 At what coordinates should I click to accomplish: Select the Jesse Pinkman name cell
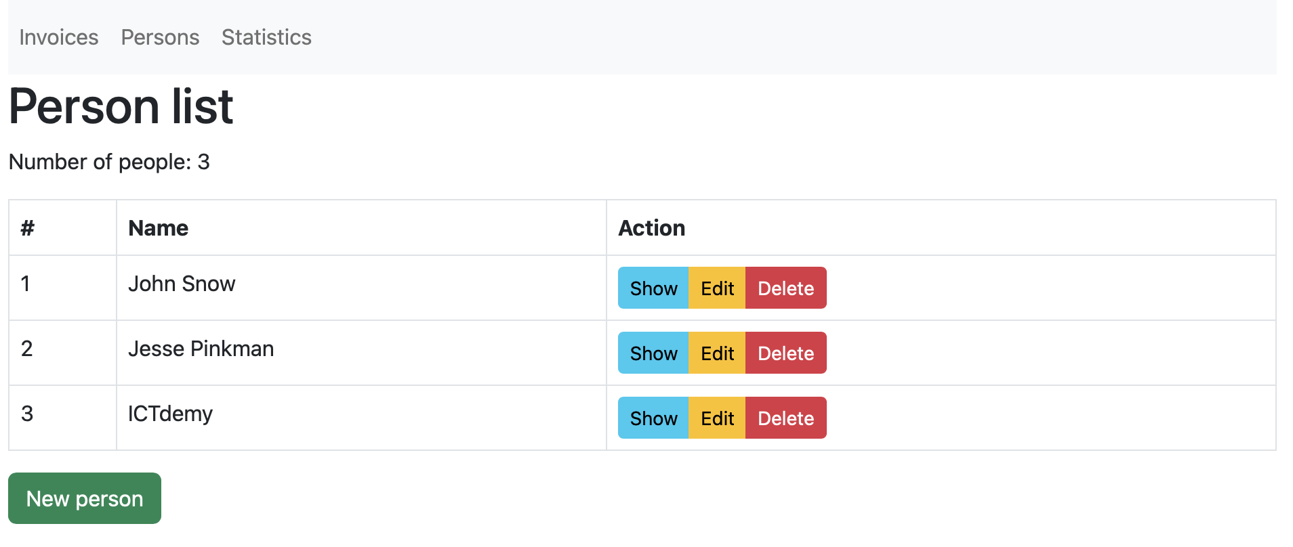(201, 349)
